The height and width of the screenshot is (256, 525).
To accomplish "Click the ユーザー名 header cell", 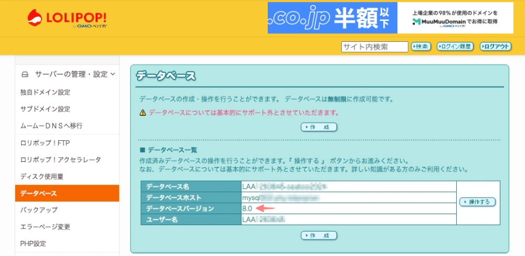I will click(x=191, y=219).
